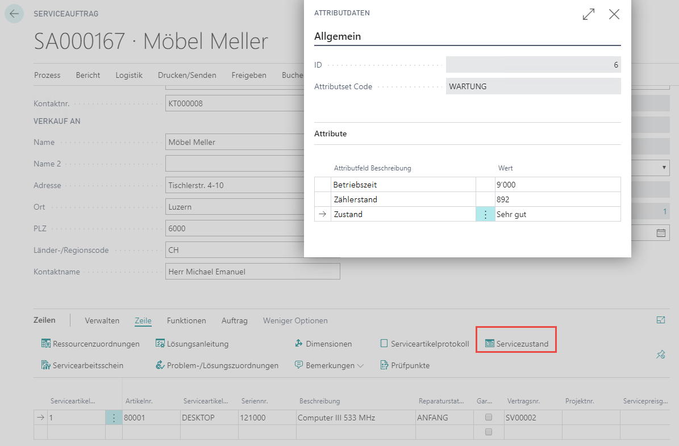Open Lösungsanleitung action
This screenshot has height=446, width=679.
(x=192, y=344)
